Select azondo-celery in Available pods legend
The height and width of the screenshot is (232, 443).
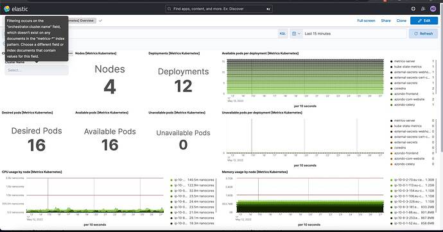tap(404, 104)
